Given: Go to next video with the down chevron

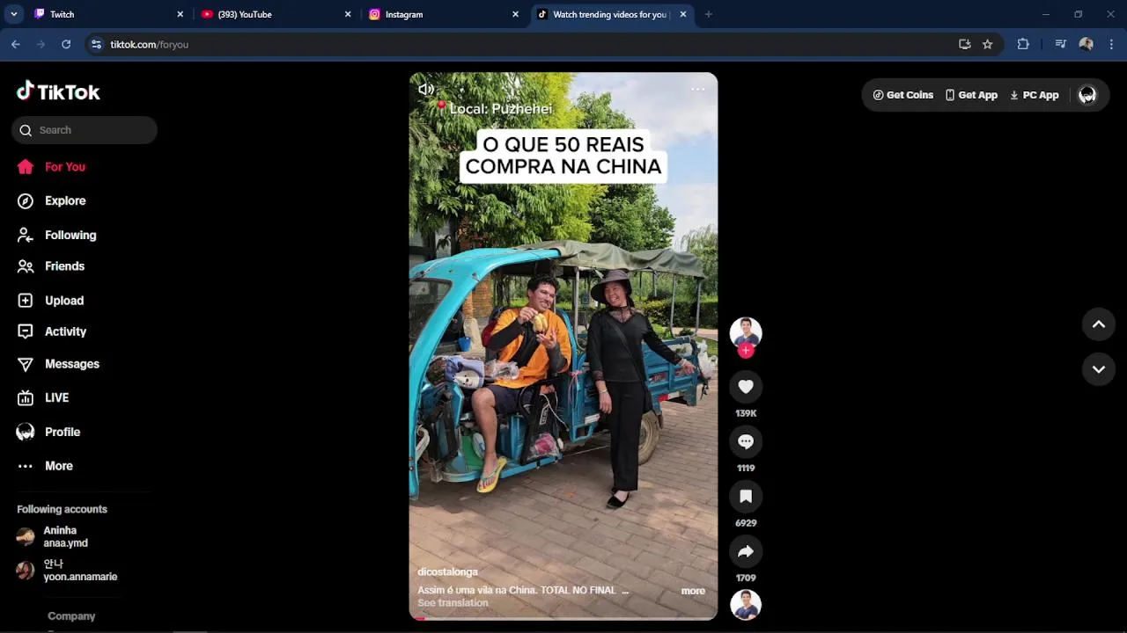Looking at the screenshot, I should point(1099,369).
